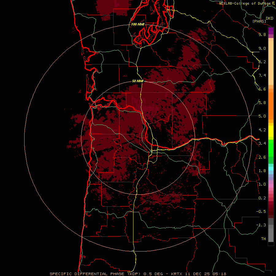The image size is (276, 276).
Task: Click the 11 DEC 25 date in the caption
Action: [x=197, y=274]
